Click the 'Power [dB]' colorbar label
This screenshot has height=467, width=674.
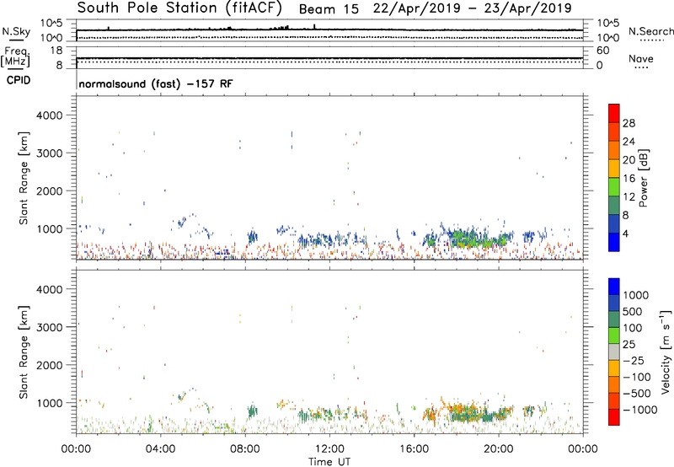pos(644,178)
